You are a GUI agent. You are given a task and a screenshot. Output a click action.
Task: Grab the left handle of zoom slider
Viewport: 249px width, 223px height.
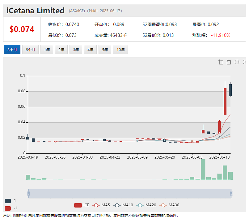29,194
